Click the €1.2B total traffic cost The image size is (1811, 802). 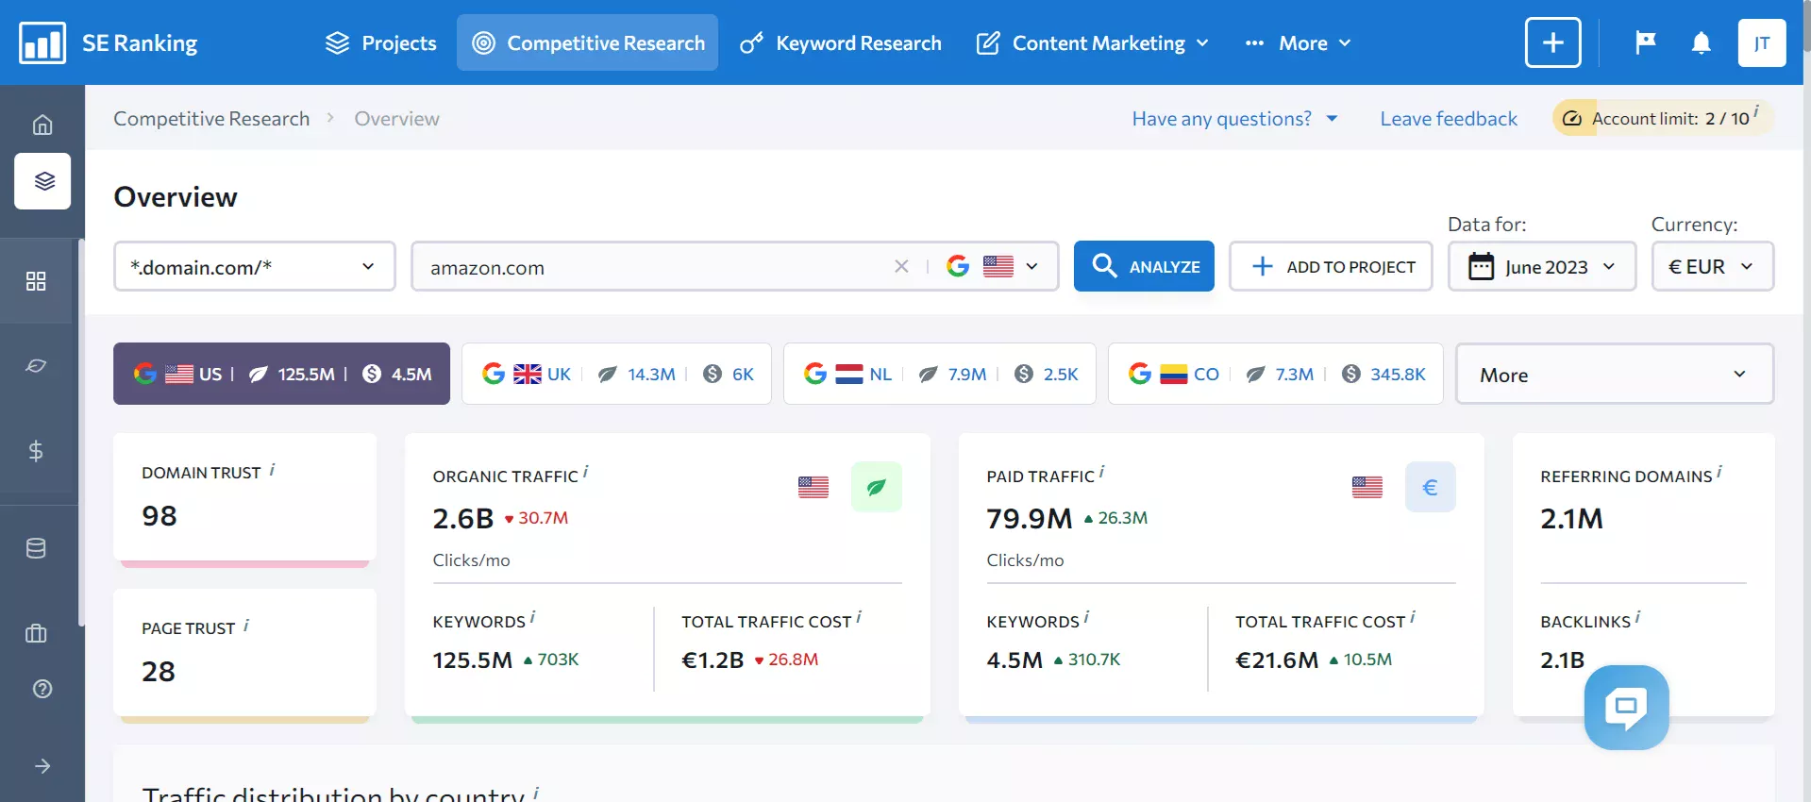[x=713, y=660]
